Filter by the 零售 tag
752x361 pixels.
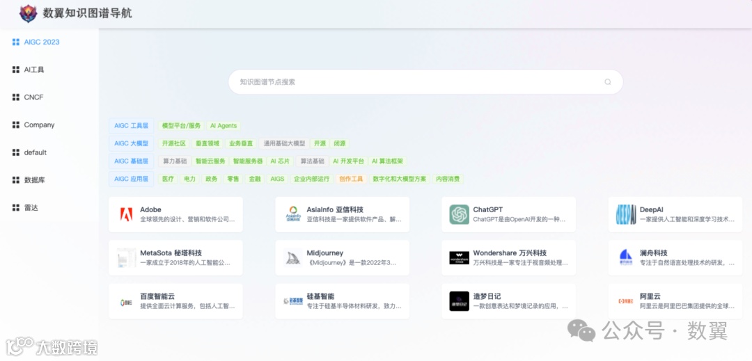tap(233, 179)
